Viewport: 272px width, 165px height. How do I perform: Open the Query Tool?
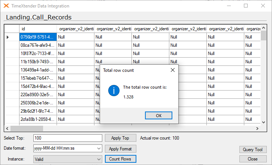[253, 149]
